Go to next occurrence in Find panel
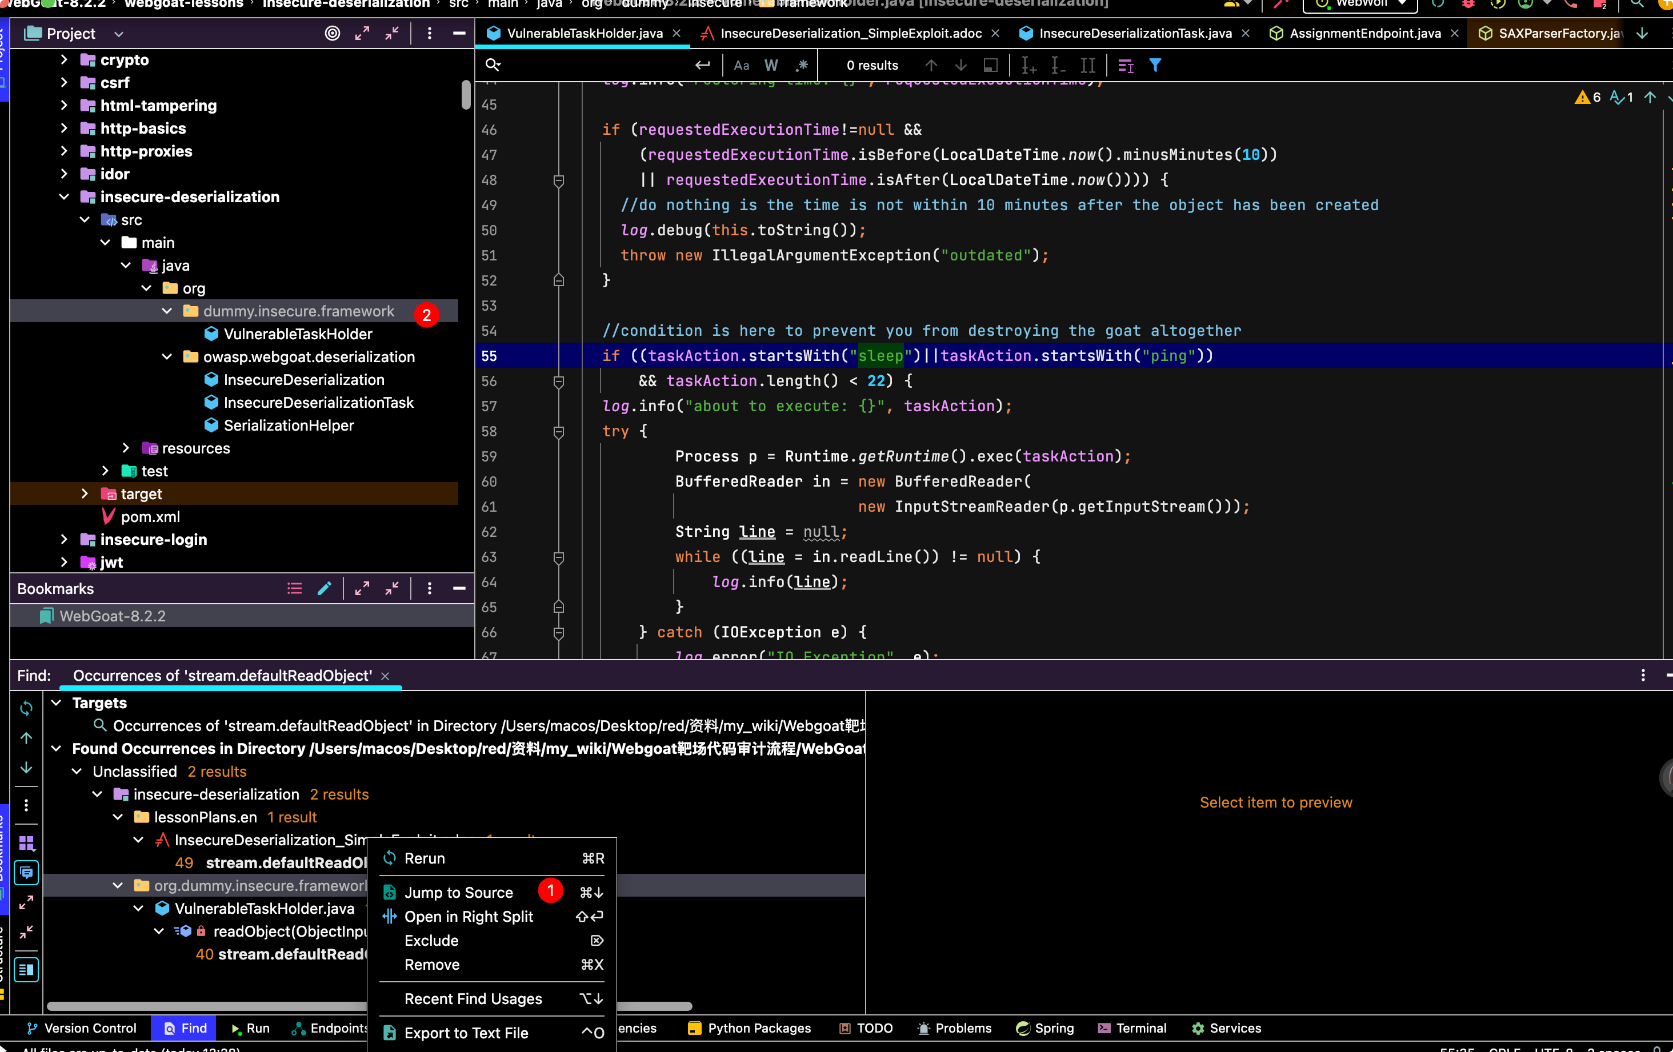 (x=26, y=768)
